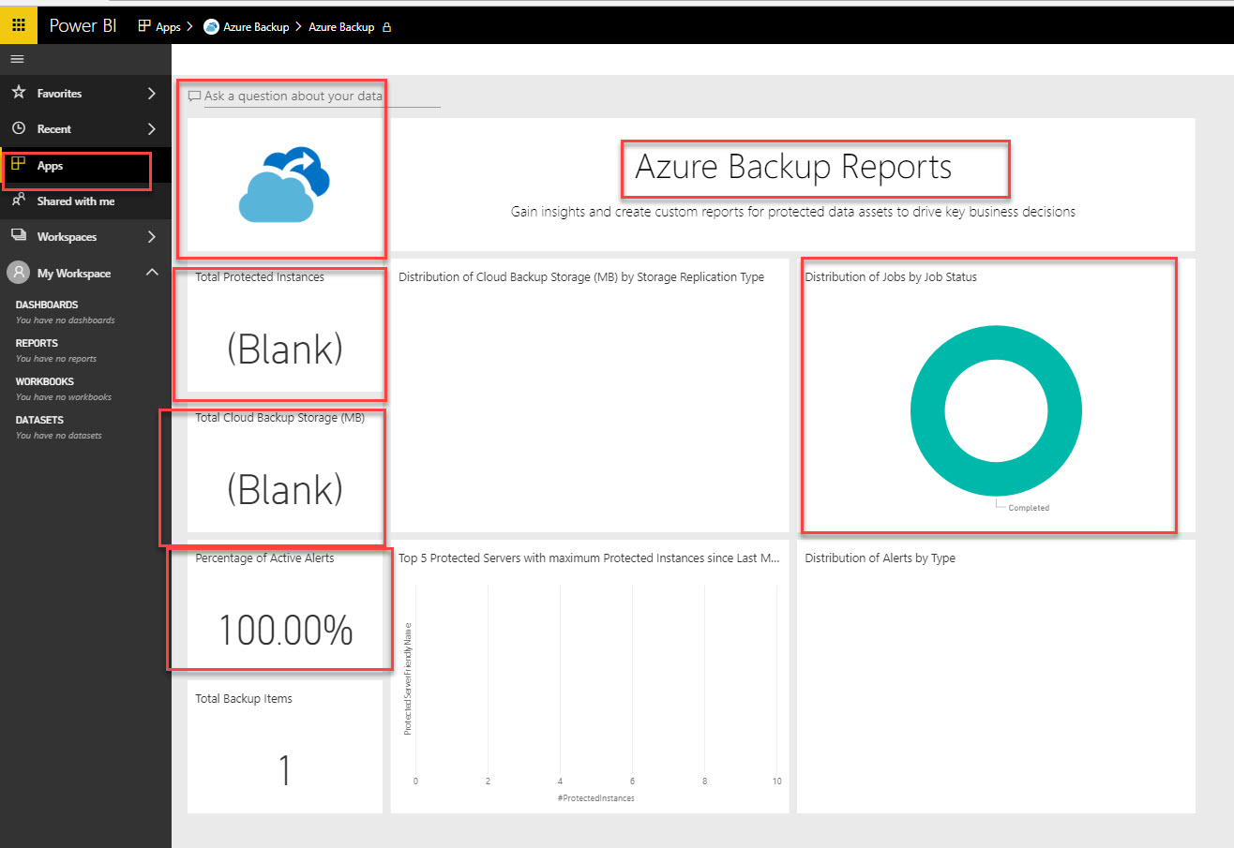Click the Apps icon in the sidebar

[20, 165]
